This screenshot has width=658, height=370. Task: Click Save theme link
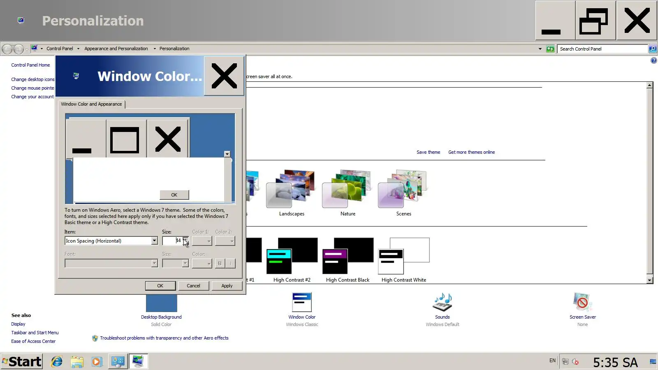click(x=428, y=152)
